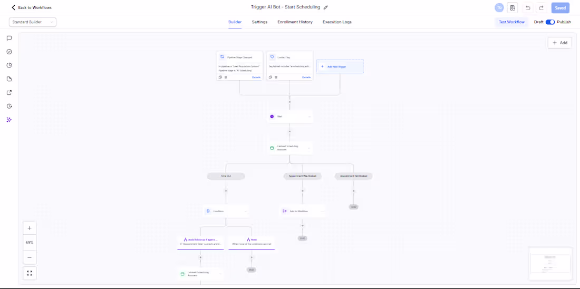580x289 pixels.
Task: Add step between Wait and Scheduling Assistant
Action: click(x=289, y=131)
